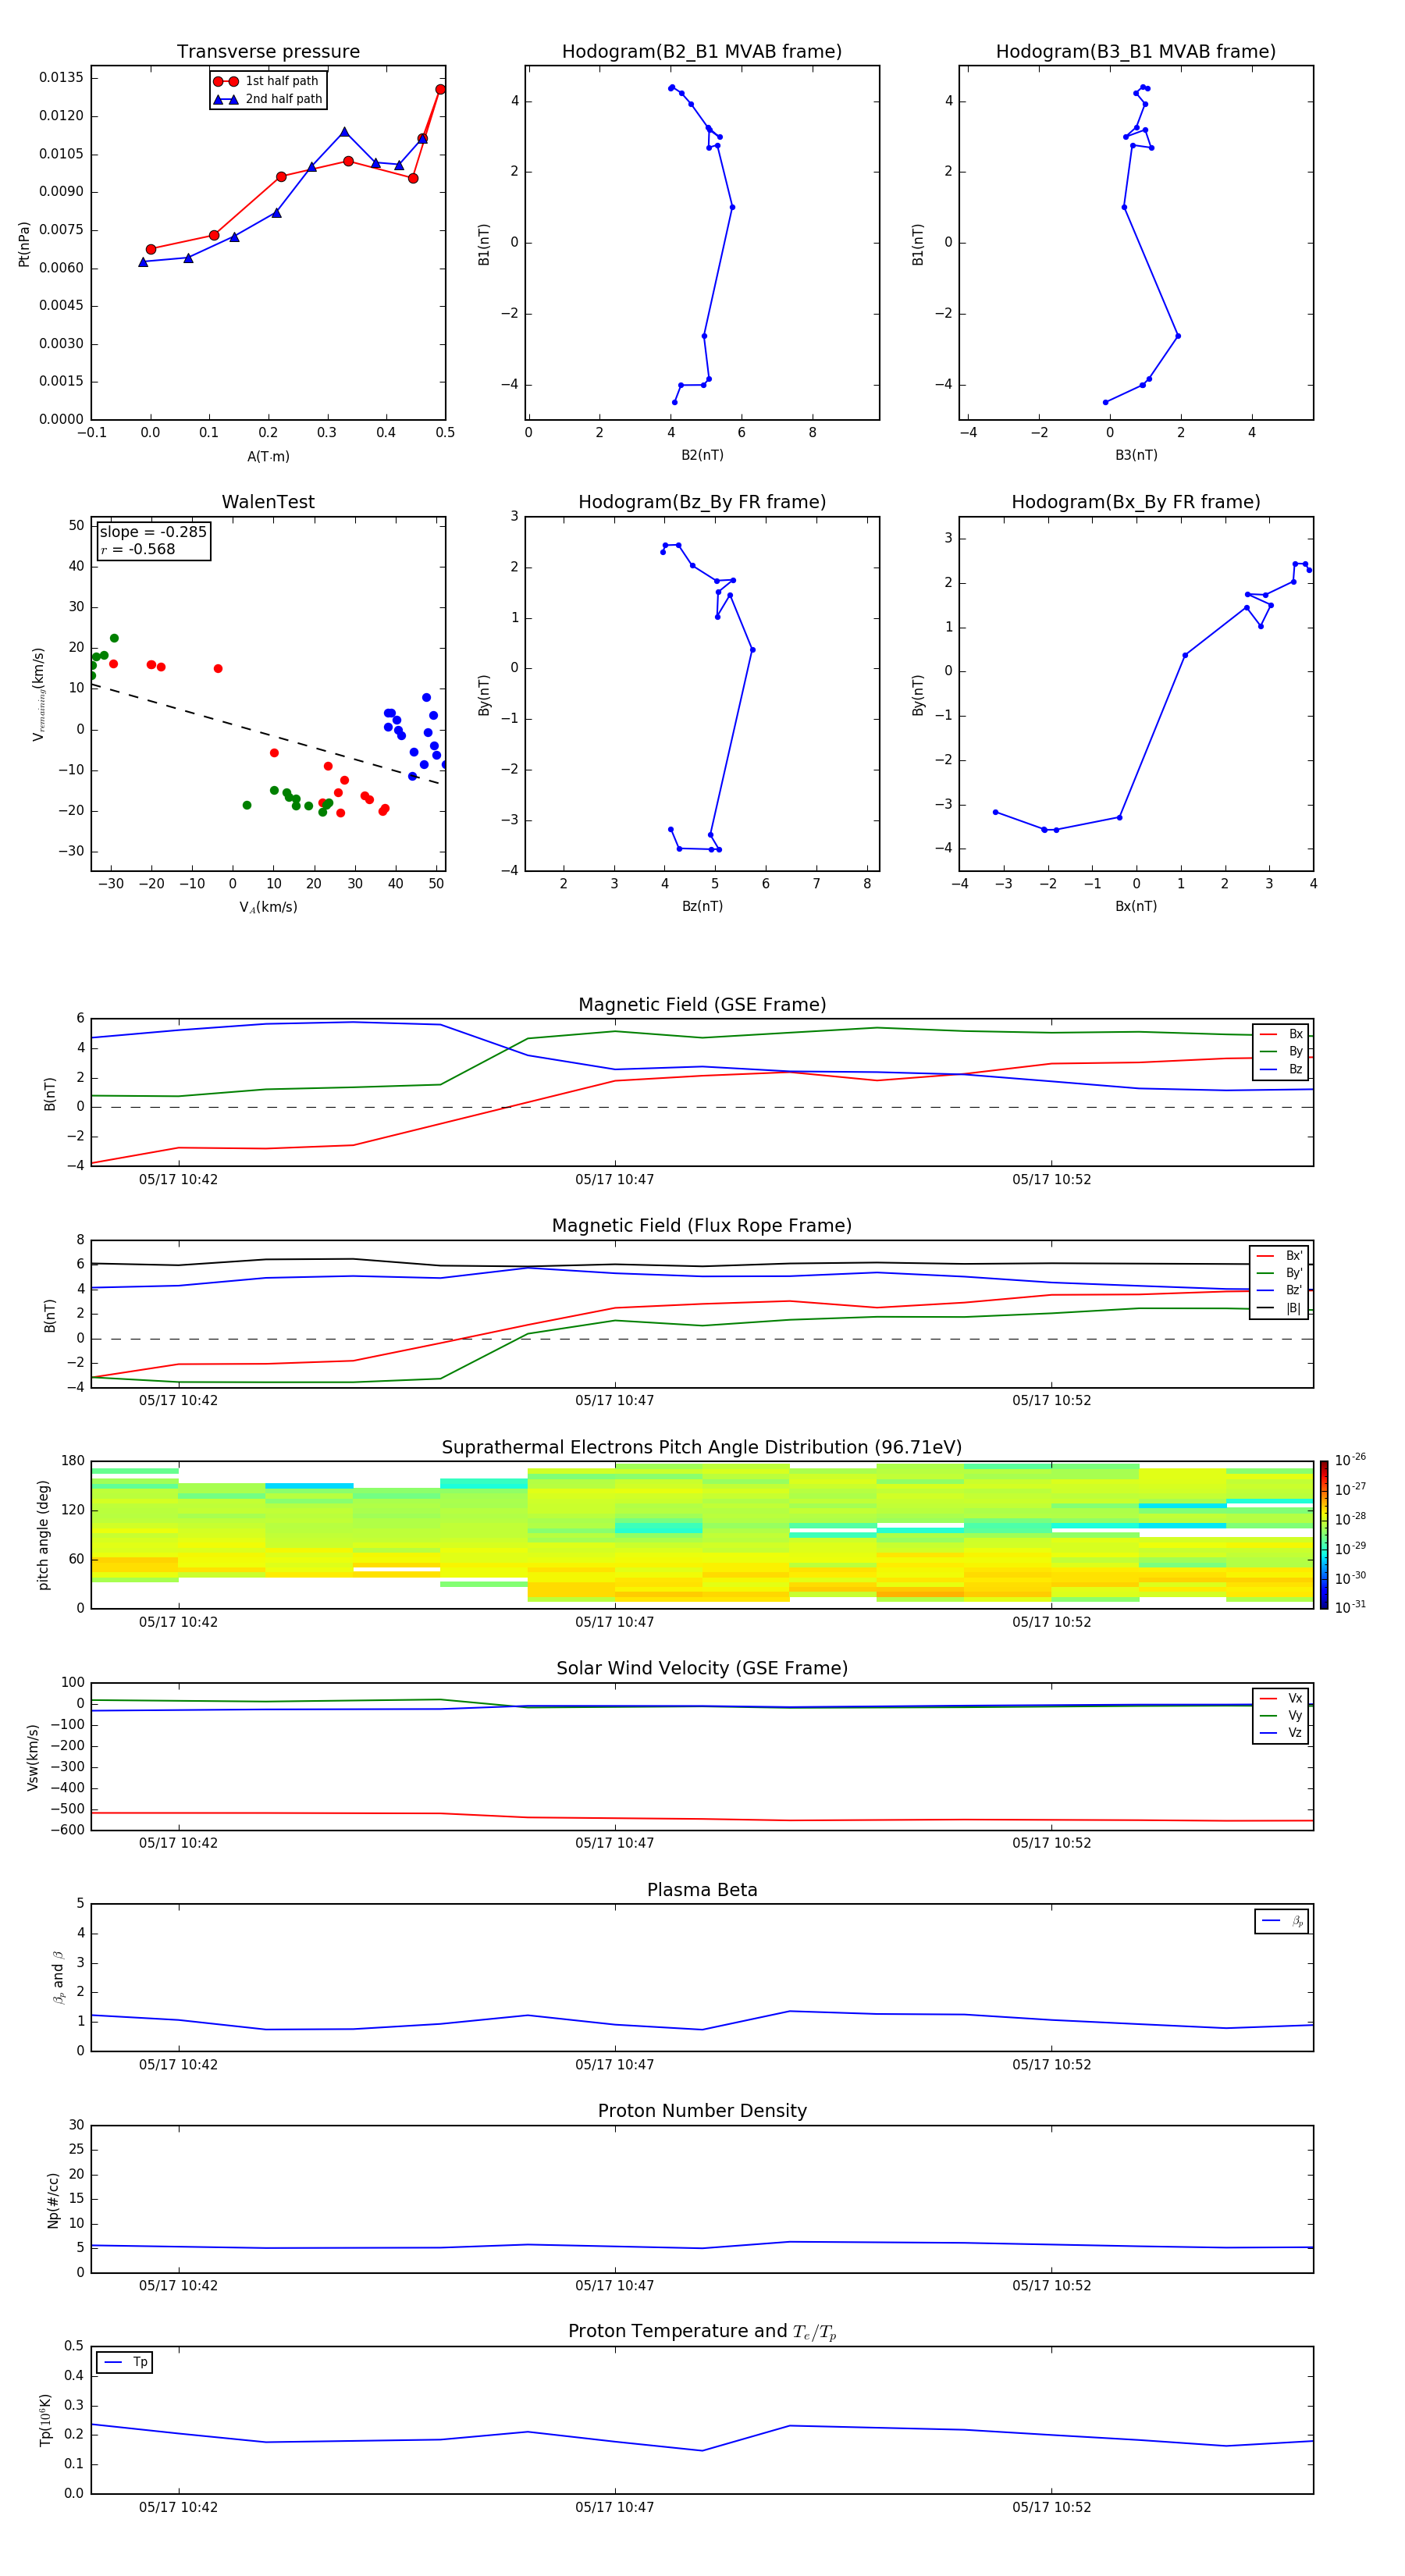Viewport: 1405px width, 2576px height.
Task: Select the Bx' legend entry in Flux Rope plot
Action: point(1279,1256)
